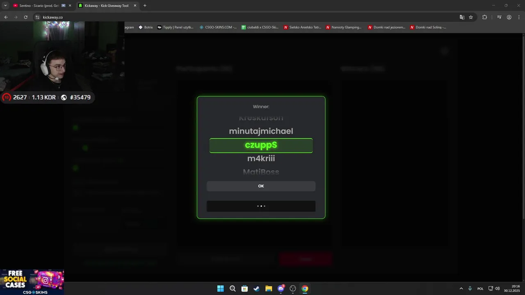Click the name minutajmichael in winner list

(261, 131)
